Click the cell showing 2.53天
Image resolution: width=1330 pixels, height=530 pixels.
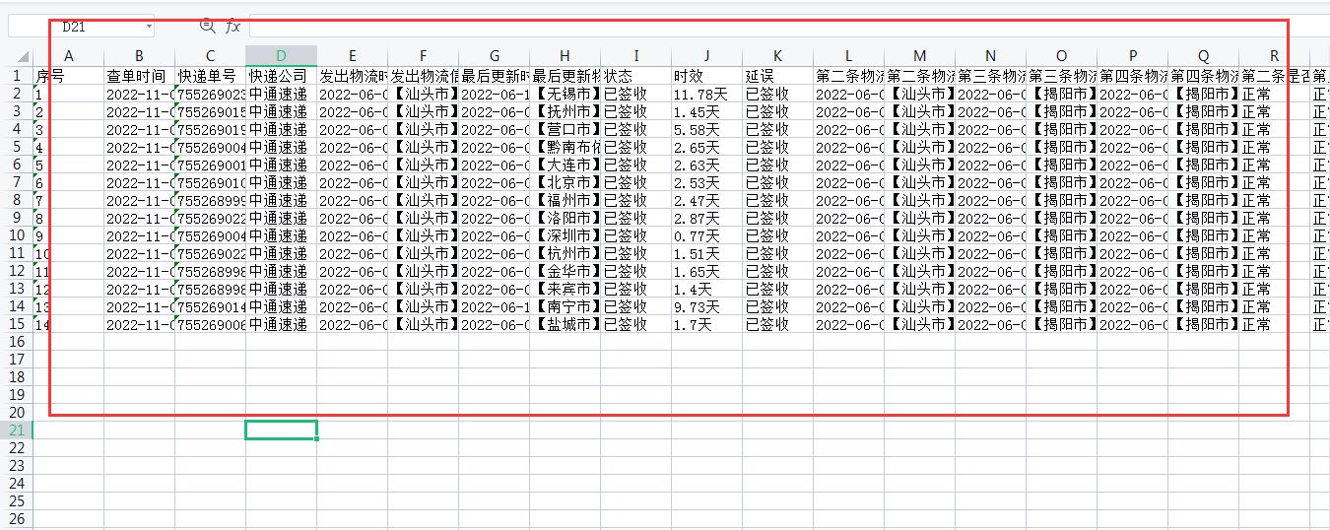tap(706, 182)
